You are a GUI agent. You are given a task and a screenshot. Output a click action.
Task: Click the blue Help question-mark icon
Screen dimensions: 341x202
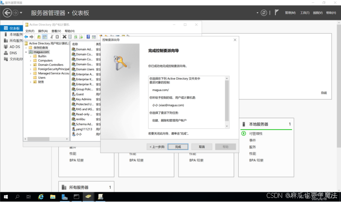(x=88, y=37)
